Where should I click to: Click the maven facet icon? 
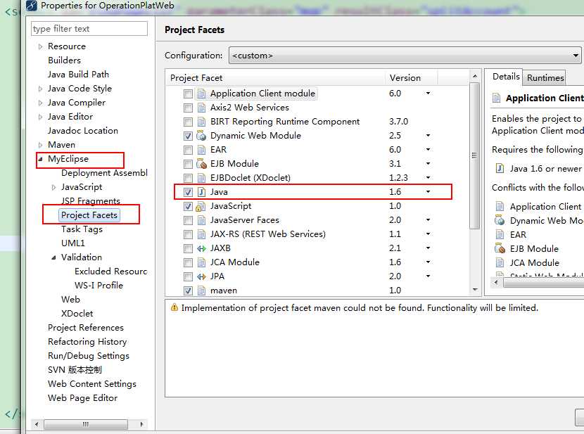pos(201,291)
